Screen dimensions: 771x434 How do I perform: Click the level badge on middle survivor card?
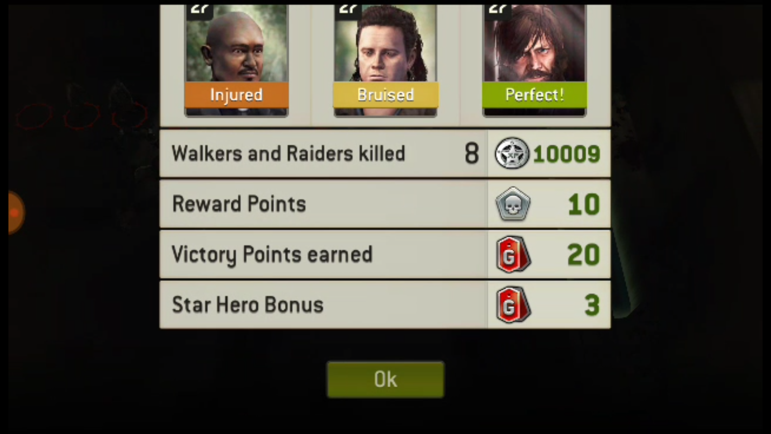(x=348, y=11)
